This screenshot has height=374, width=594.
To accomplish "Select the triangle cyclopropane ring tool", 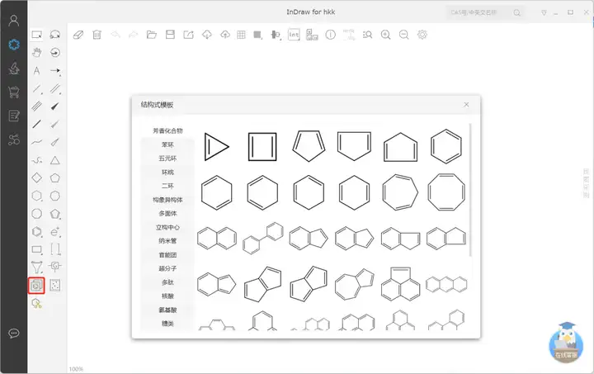I will click(55, 160).
